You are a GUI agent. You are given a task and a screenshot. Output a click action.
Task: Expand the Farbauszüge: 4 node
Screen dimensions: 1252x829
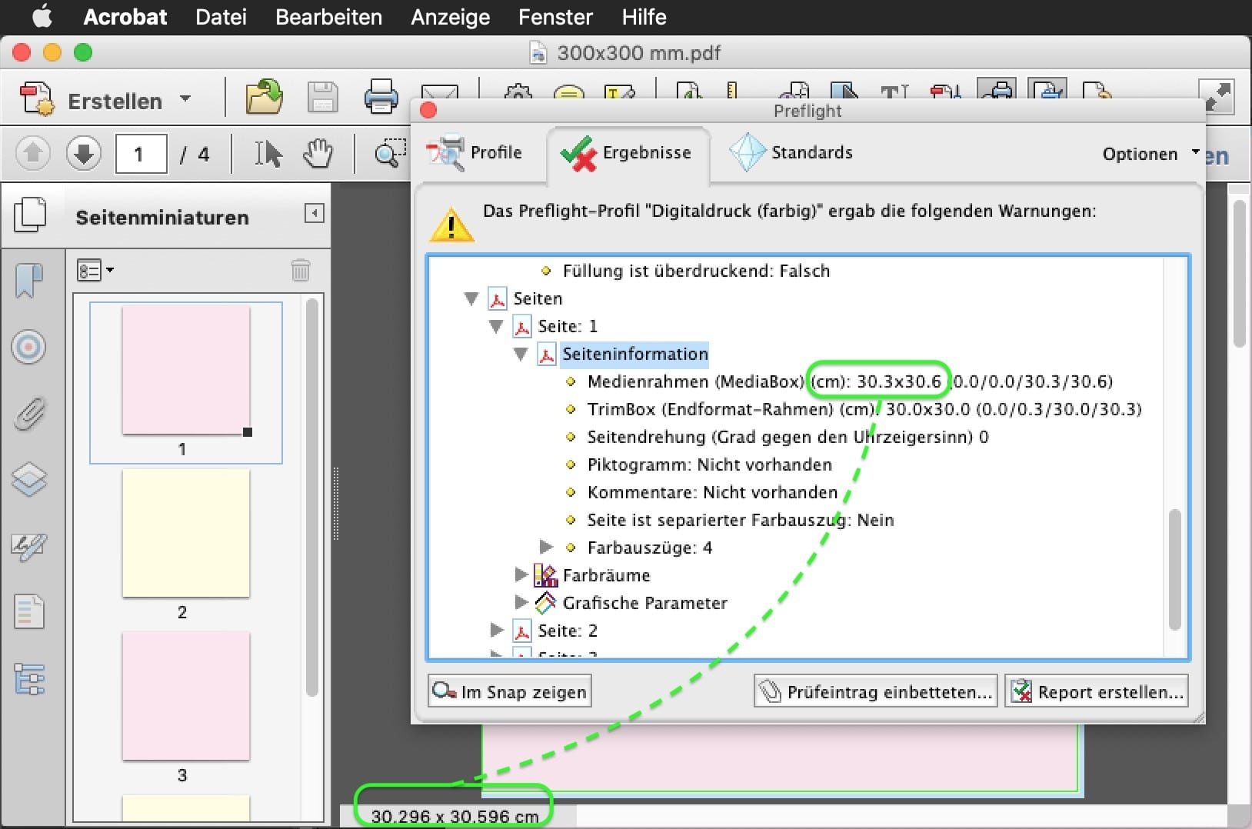tap(546, 547)
